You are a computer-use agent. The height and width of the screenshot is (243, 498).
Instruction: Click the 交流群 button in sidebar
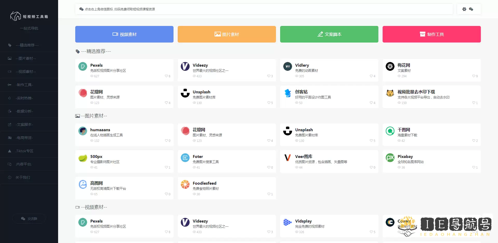click(x=29, y=219)
